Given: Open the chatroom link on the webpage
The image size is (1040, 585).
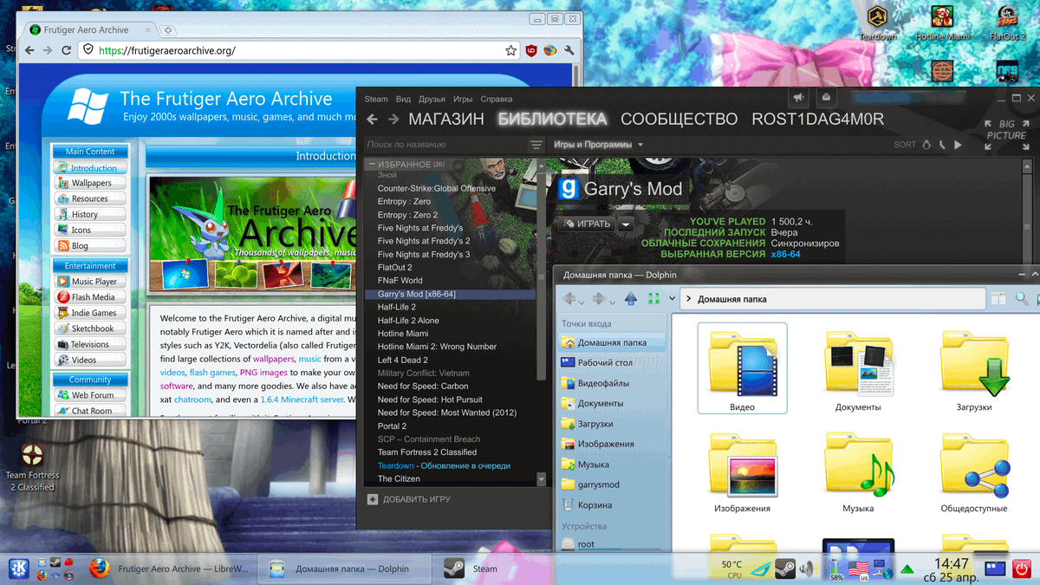Looking at the screenshot, I should click(192, 400).
